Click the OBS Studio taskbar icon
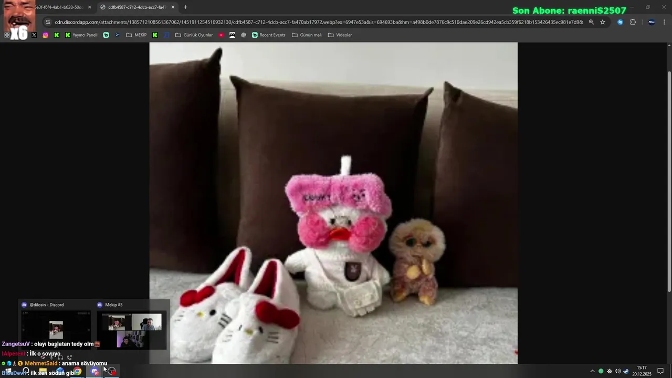This screenshot has width=672, height=378. click(x=112, y=372)
